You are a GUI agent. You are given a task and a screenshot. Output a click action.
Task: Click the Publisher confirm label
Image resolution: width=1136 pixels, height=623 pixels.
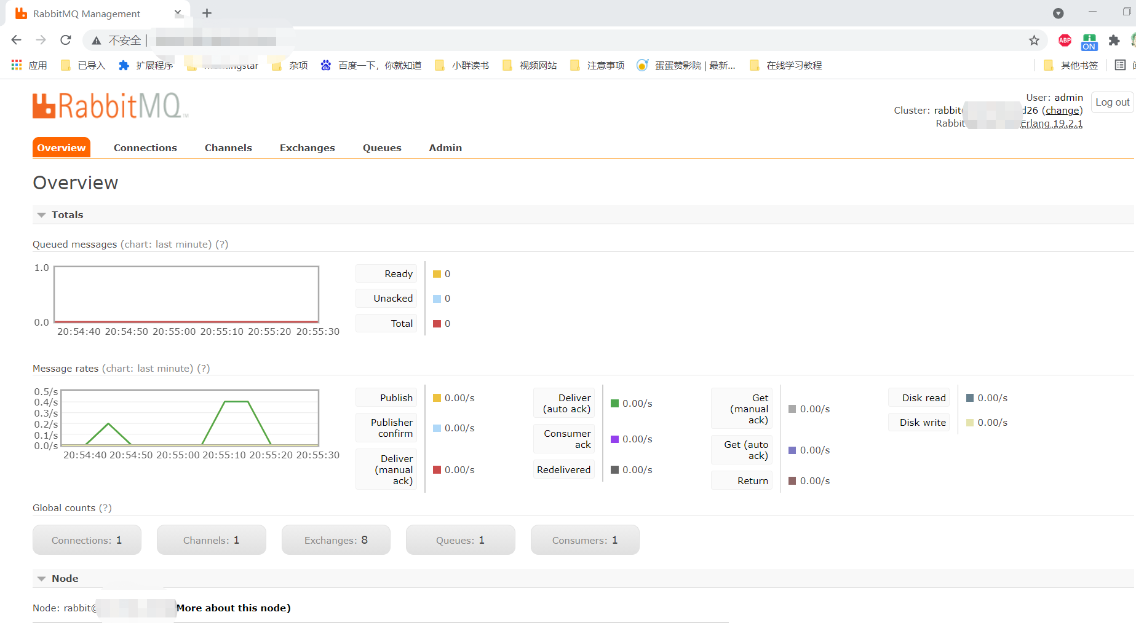coord(387,428)
